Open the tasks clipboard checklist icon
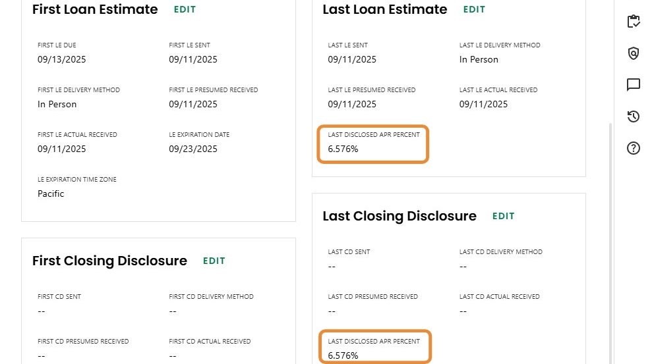652x364 pixels. click(x=634, y=22)
